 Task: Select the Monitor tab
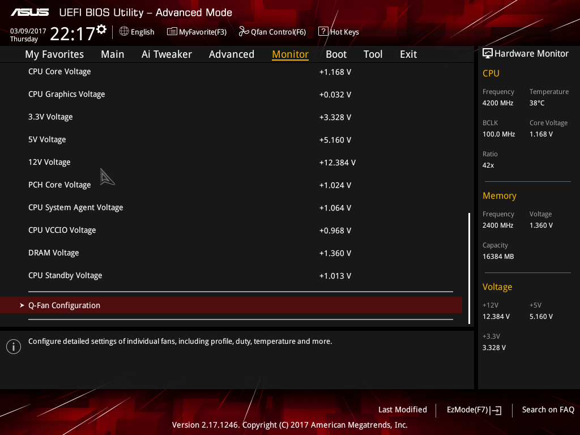pyautogui.click(x=291, y=54)
